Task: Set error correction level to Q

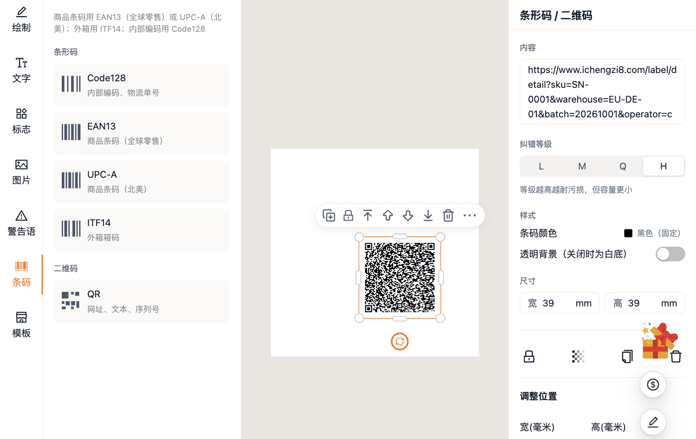Action: 623,166
